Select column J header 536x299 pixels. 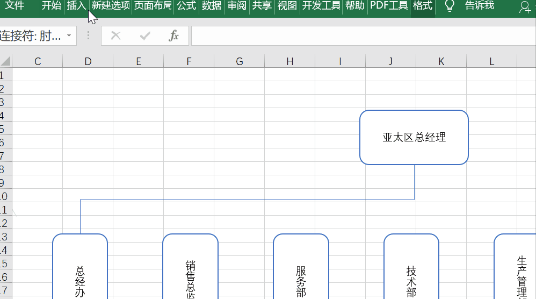[x=390, y=62]
